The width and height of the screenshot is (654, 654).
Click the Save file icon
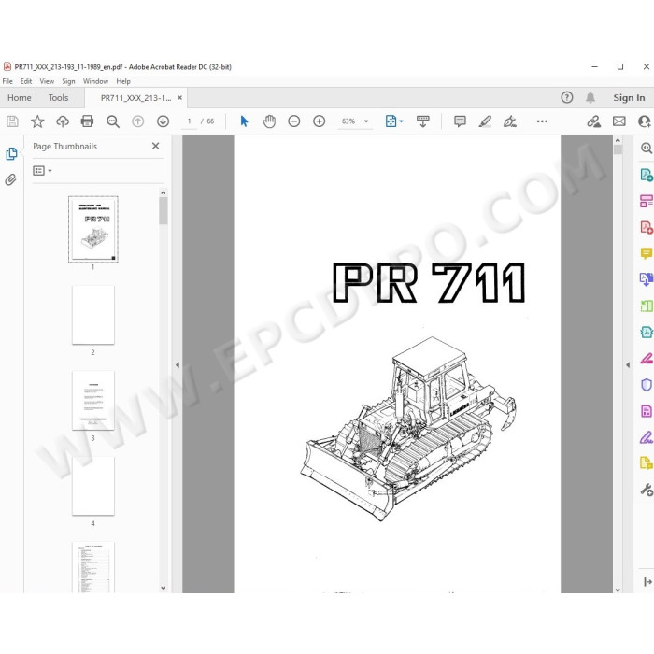click(12, 121)
